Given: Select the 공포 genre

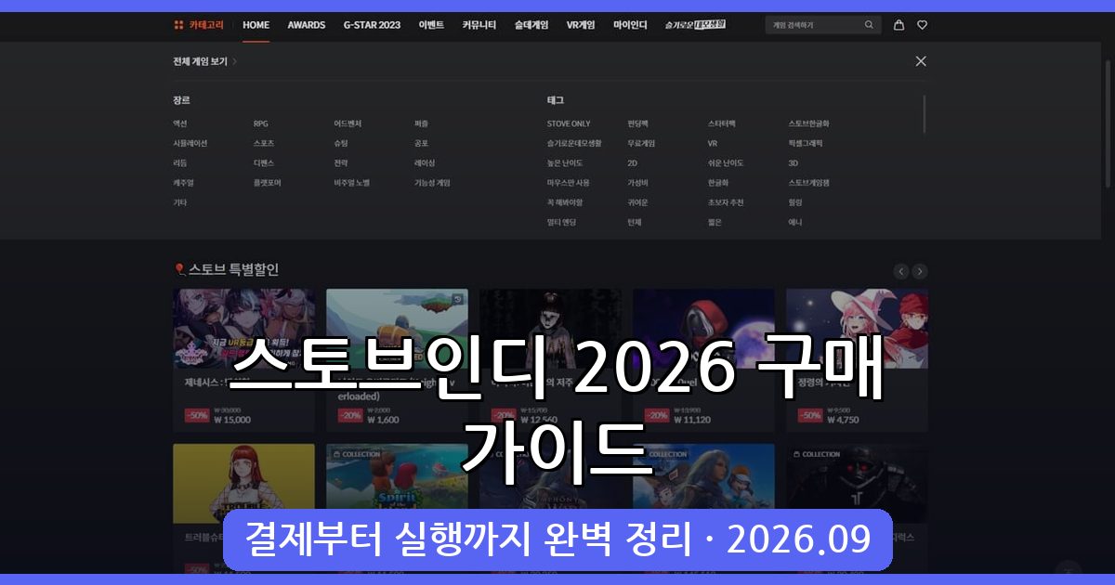Looking at the screenshot, I should pyautogui.click(x=422, y=143).
